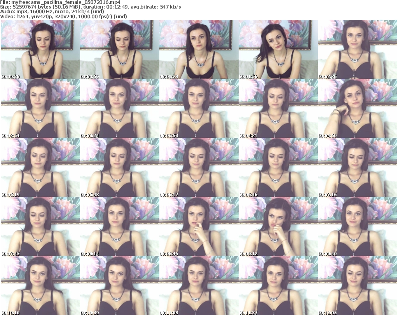Viewport: 398px width, 315px height.
Task: Click the frame timestamped 00:07:16
Action: 358,167
